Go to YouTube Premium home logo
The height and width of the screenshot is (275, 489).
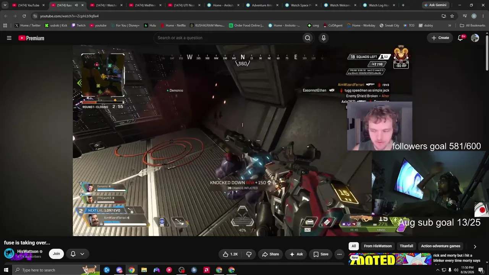pos(31,38)
